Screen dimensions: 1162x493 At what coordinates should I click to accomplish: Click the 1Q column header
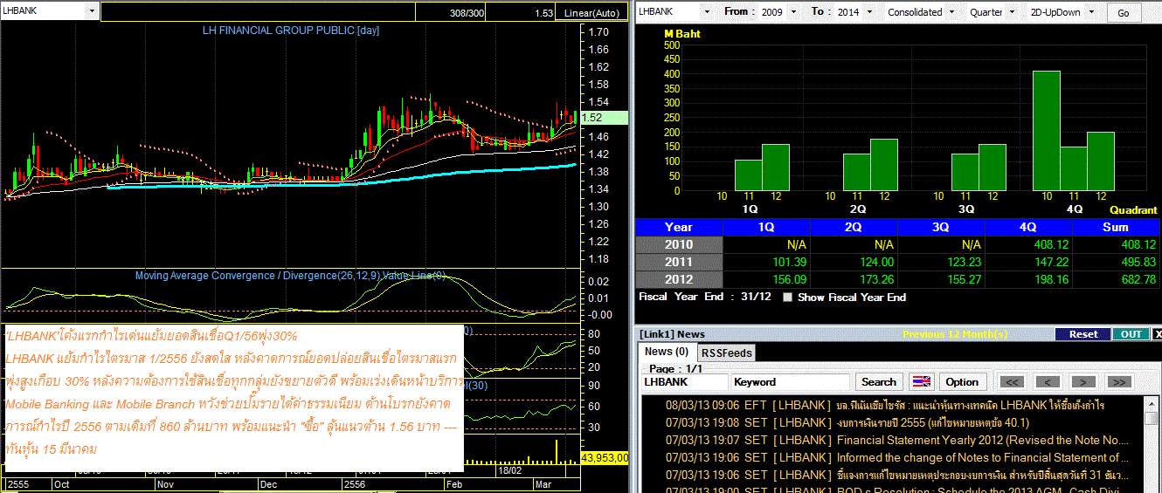pos(766,227)
